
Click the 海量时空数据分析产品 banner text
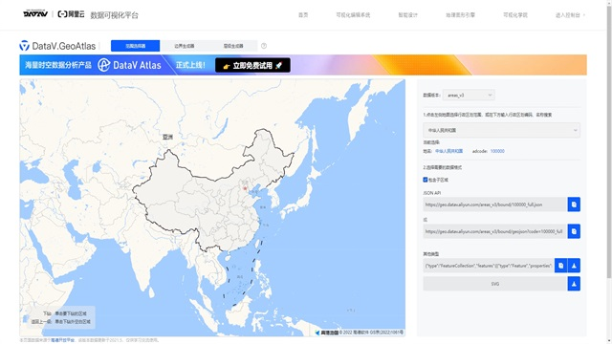(58, 65)
